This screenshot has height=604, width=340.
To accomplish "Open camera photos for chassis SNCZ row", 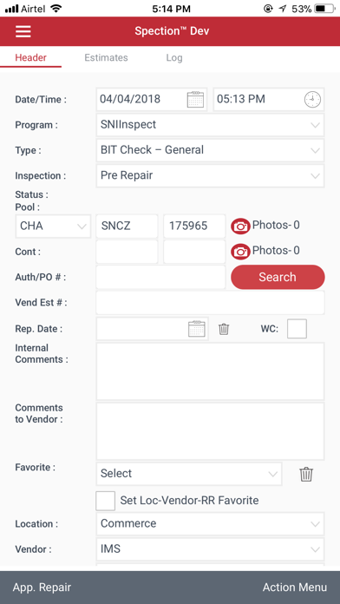I will [240, 226].
